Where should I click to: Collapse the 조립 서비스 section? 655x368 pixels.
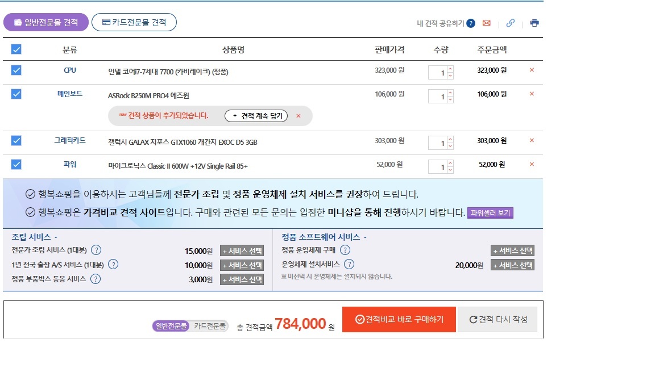34,237
